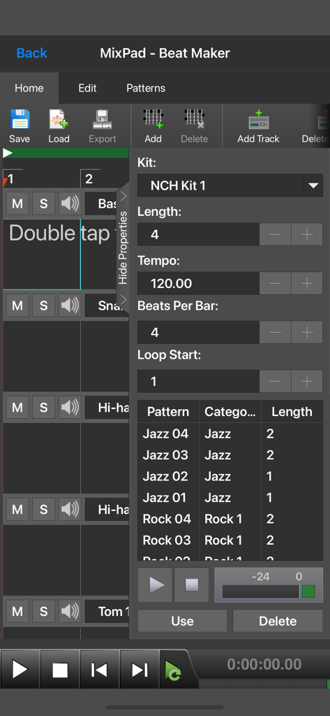Jump to end with skip-forward button

click(139, 670)
